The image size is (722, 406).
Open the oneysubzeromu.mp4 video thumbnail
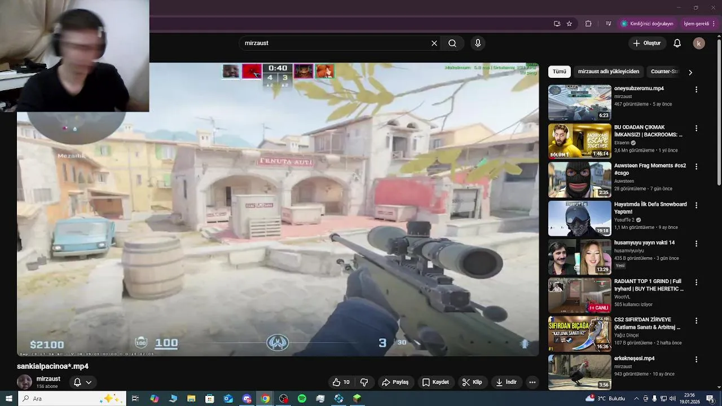click(579, 103)
